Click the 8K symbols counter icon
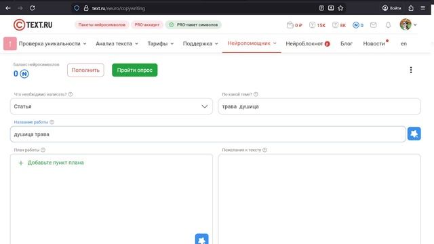 (339, 25)
